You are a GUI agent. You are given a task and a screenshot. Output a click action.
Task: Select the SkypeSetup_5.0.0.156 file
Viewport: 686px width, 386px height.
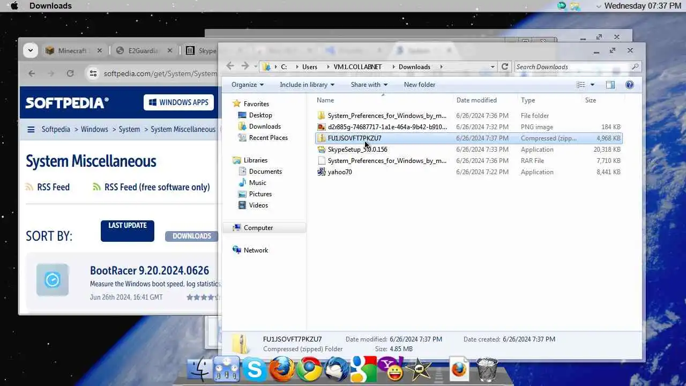(357, 150)
